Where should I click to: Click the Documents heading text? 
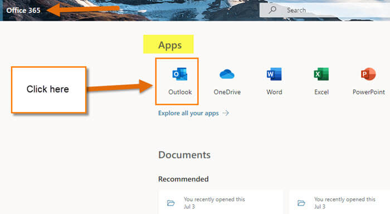[184, 155]
